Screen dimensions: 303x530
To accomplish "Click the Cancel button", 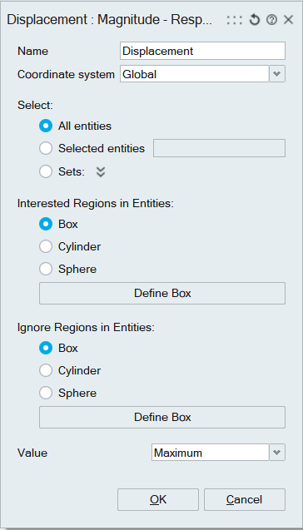I will 245,499.
